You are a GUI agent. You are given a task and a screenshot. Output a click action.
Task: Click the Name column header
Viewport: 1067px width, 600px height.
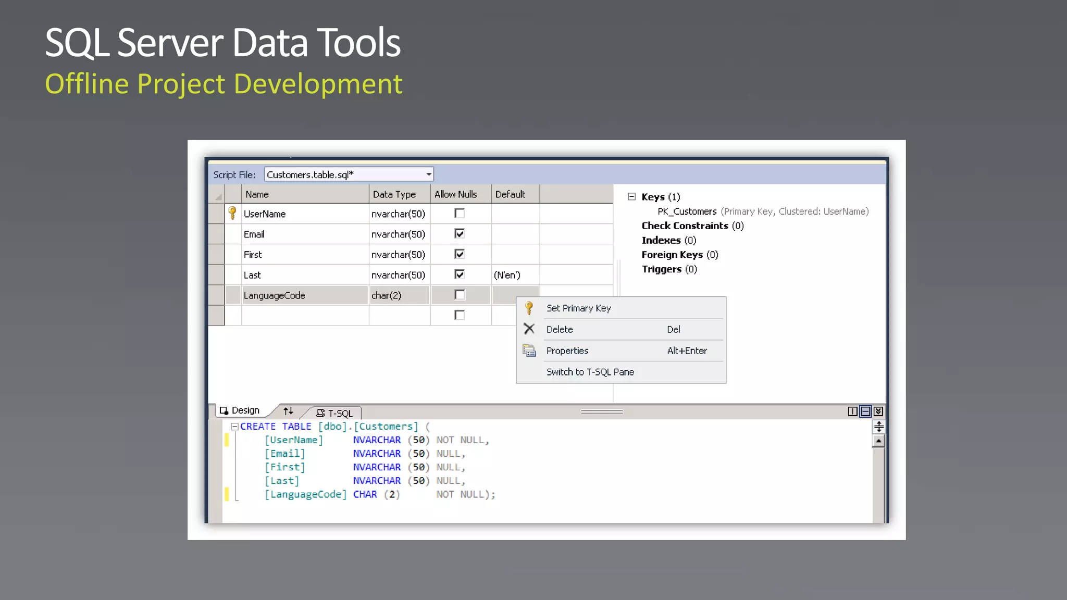[x=305, y=194]
